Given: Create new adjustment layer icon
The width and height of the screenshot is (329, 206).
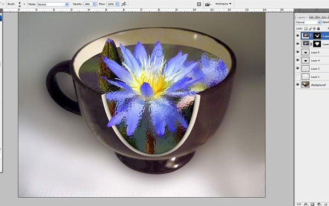Looking at the screenshot, I should (319, 204).
